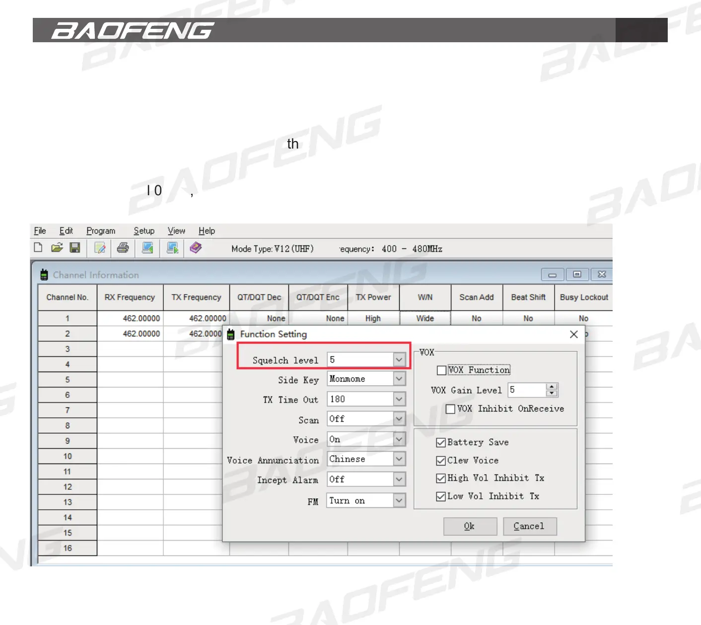Image resolution: width=701 pixels, height=625 pixels.
Task: Increase VOX Gain Level with up arrow
Action: pyautogui.click(x=552, y=387)
